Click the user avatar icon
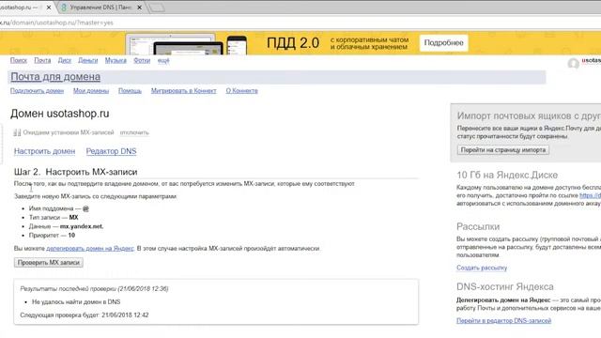Image resolution: width=601 pixels, height=338 pixels. (x=574, y=64)
